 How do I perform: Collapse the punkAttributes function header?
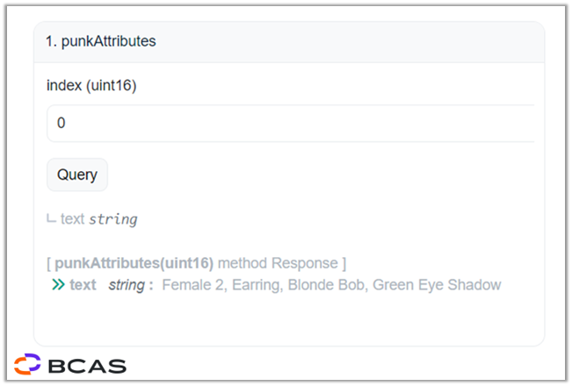click(289, 42)
